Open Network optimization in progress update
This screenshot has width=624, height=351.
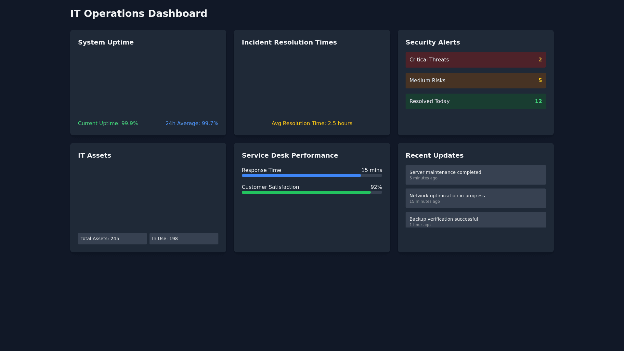(475, 198)
